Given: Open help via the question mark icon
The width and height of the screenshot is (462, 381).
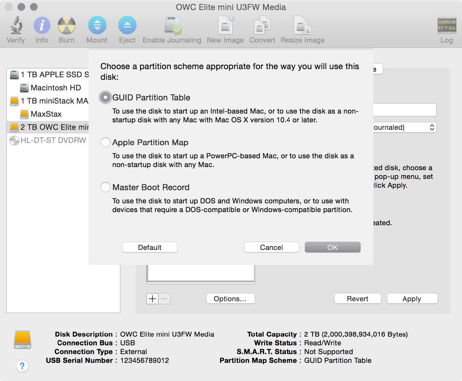Looking at the screenshot, I should (x=22, y=366).
